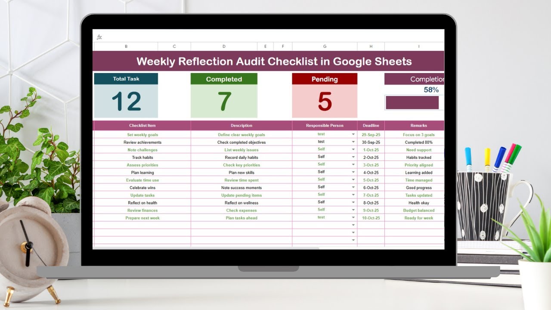The width and height of the screenshot is (551, 310).
Task: Select column D header
Action: click(x=224, y=46)
